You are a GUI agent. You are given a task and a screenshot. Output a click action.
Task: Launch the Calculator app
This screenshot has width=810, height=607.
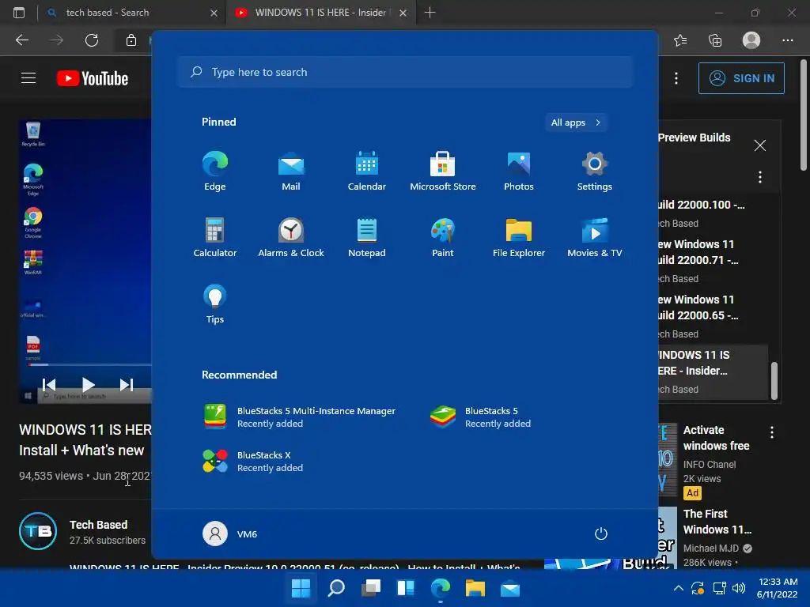(x=215, y=237)
